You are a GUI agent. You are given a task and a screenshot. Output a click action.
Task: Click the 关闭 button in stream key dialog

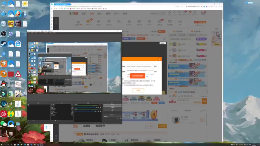[x=138, y=90]
